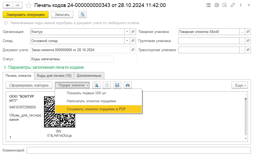Click Завершить операцию button

click(x=26, y=14)
